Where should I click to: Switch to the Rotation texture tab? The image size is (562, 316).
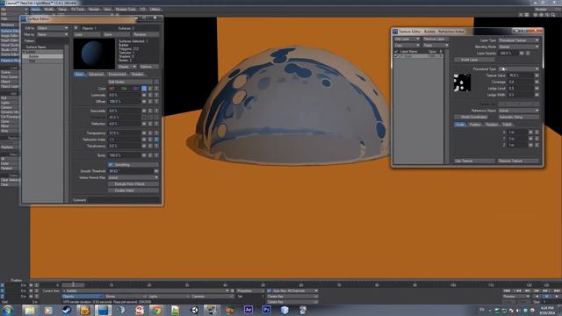click(492, 125)
